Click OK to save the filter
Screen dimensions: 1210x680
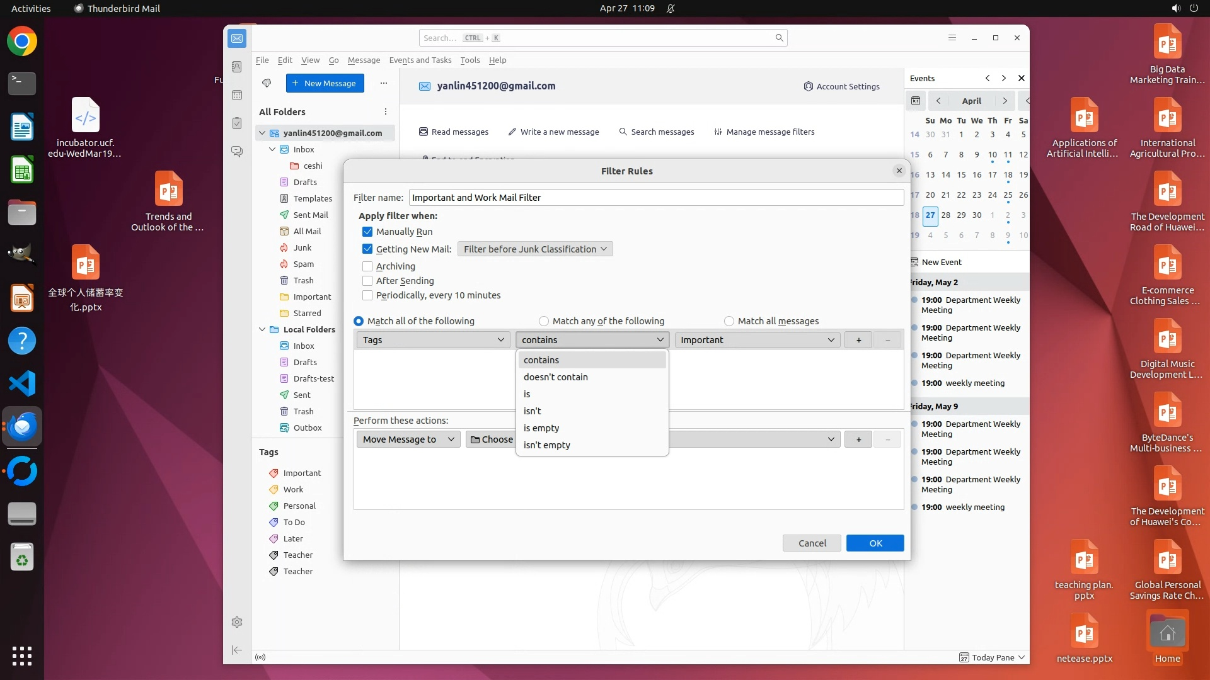tap(874, 543)
